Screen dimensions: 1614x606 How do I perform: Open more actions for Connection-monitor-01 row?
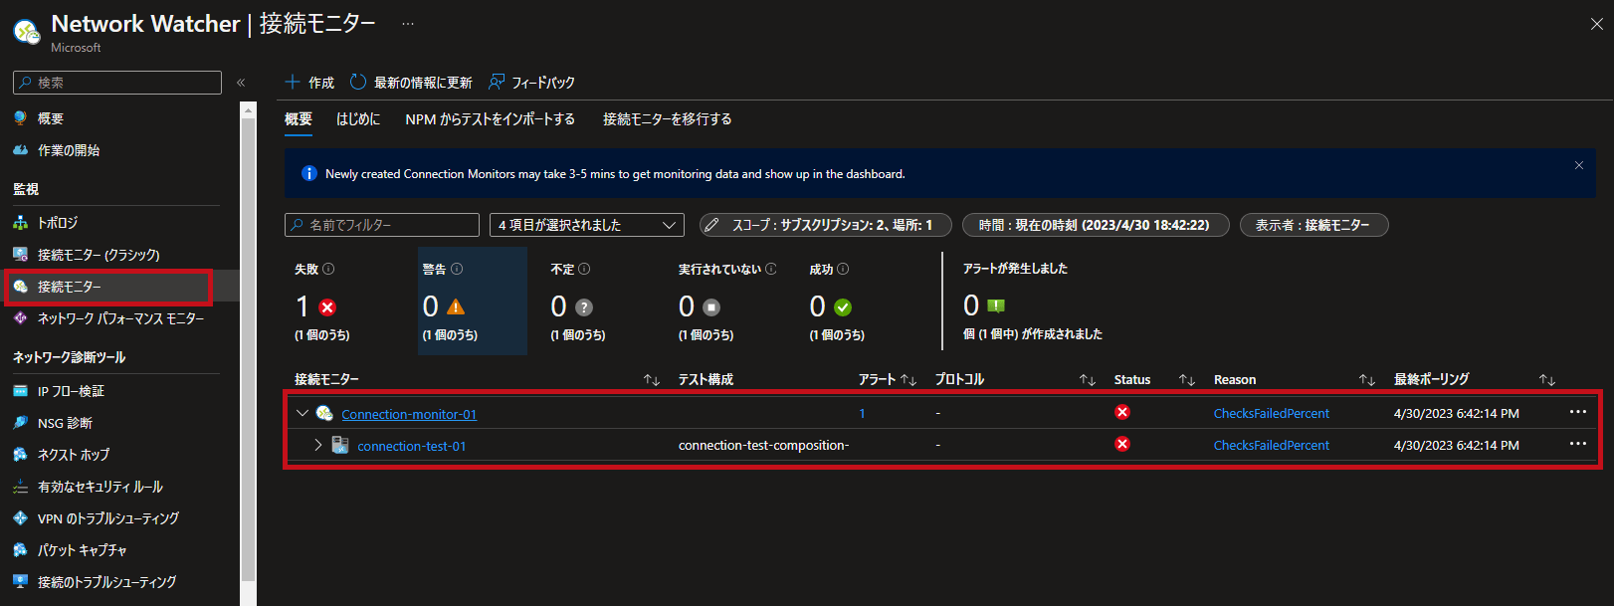click(1578, 412)
